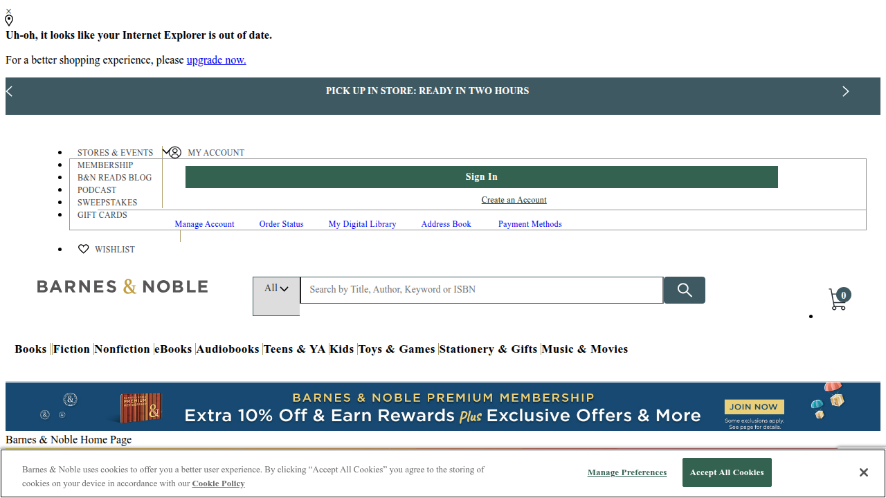Open the eBooks navigation tab
The height and width of the screenshot is (498, 886).
point(173,349)
